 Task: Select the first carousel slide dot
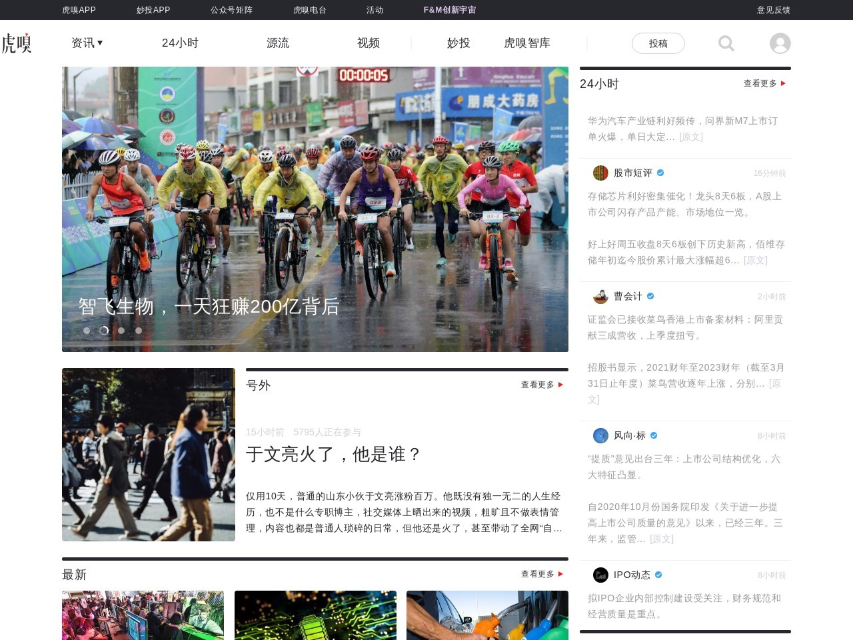pyautogui.click(x=87, y=331)
